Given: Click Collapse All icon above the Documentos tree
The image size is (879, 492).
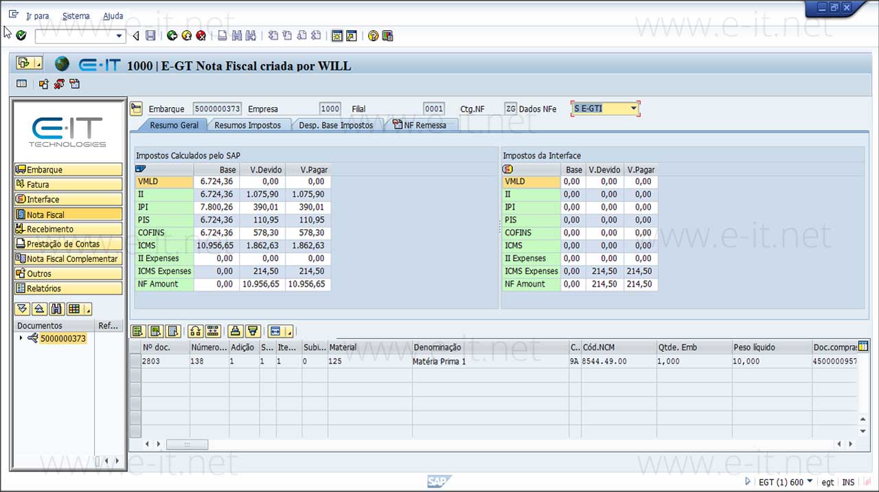Looking at the screenshot, I should [x=39, y=309].
